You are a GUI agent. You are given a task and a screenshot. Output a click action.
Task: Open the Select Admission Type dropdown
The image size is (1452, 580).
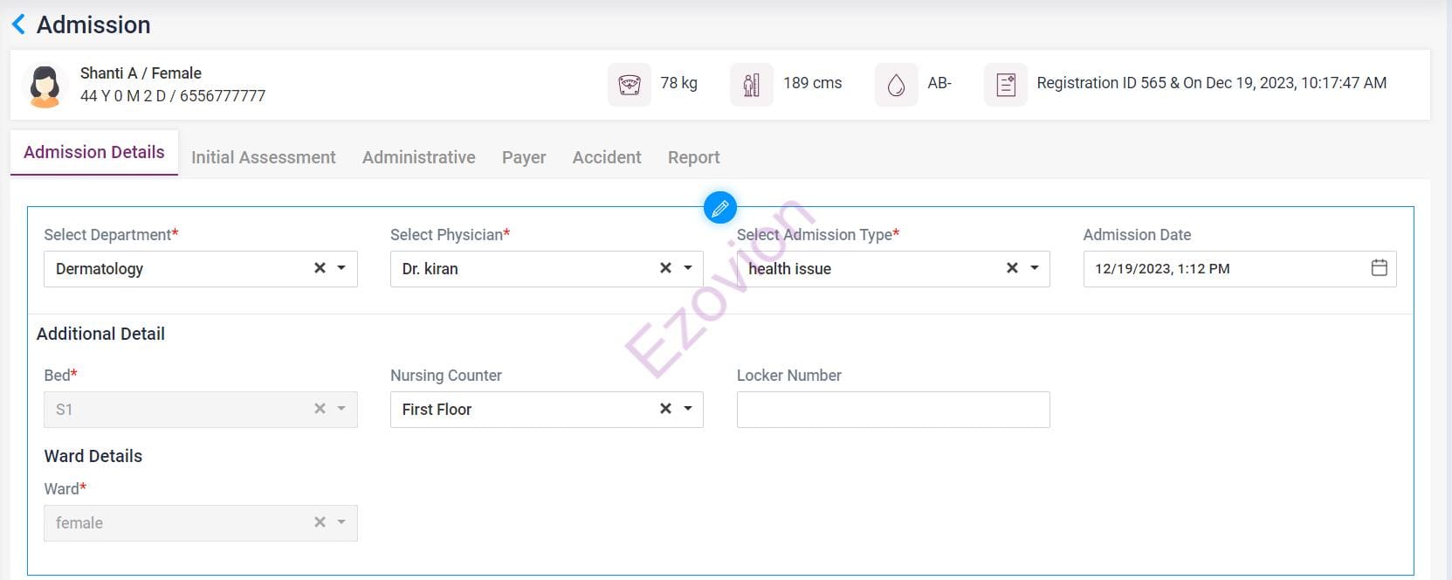tap(1035, 268)
